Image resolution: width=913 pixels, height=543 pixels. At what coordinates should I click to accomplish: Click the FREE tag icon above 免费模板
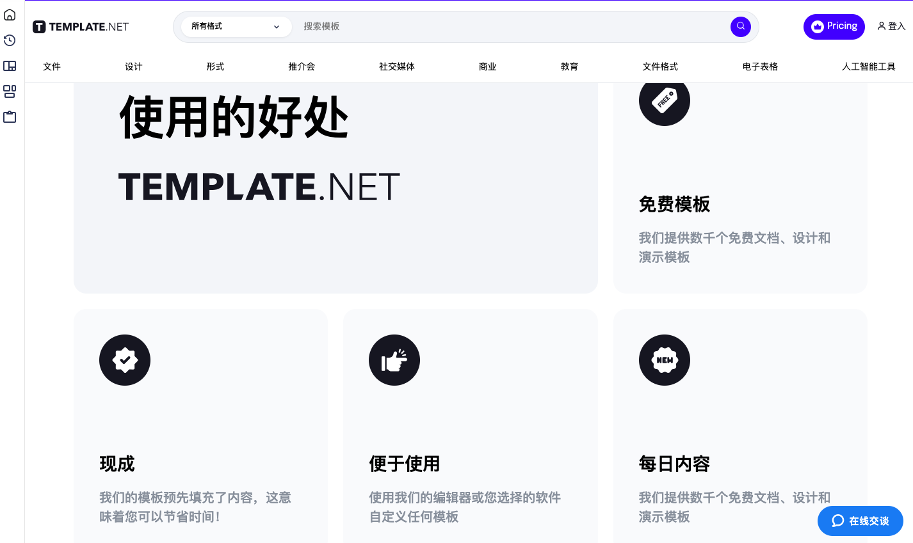point(665,100)
